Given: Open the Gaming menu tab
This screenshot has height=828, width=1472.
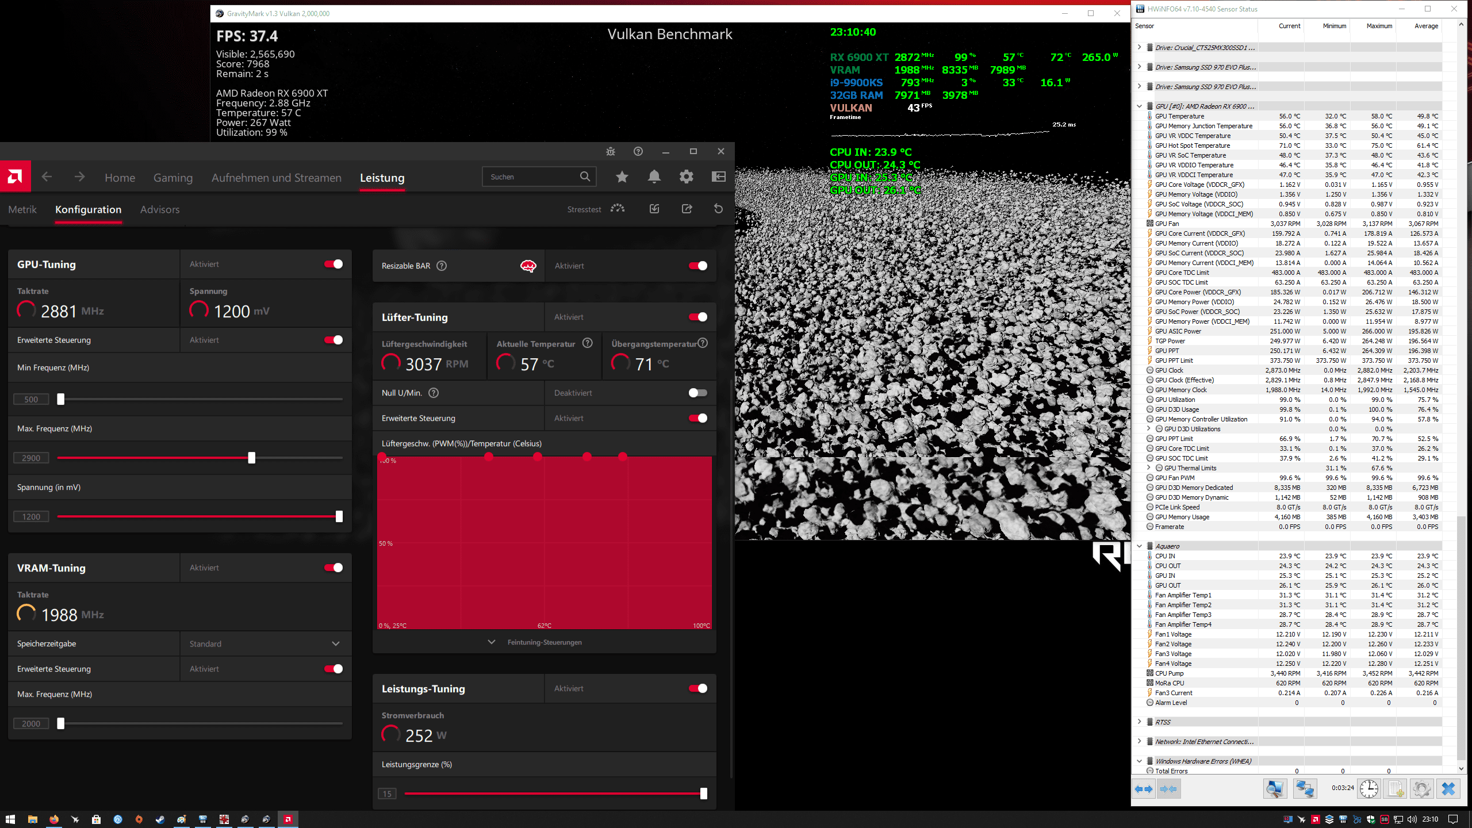Looking at the screenshot, I should click(172, 178).
